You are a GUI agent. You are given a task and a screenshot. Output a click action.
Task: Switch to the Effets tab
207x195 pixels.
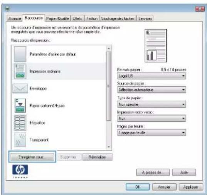pos(77,18)
